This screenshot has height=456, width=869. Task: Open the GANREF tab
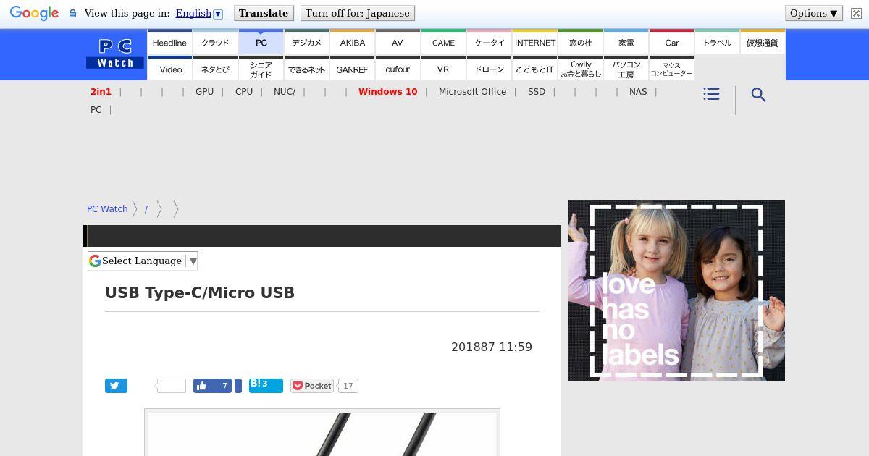click(x=352, y=69)
